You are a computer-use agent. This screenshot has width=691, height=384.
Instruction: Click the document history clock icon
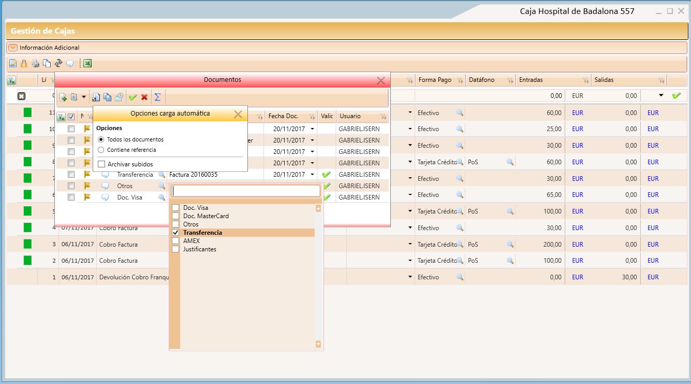[119, 97]
